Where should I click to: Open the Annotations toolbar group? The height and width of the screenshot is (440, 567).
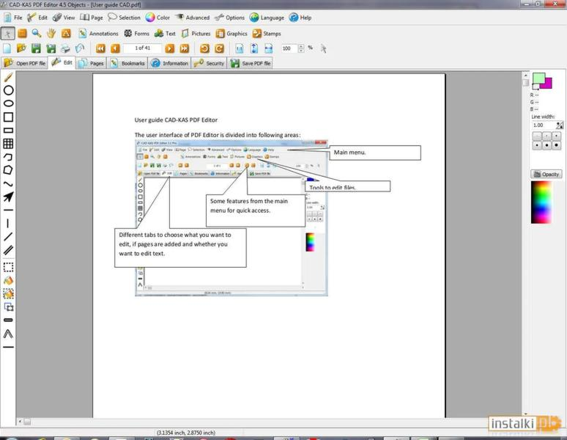point(98,33)
